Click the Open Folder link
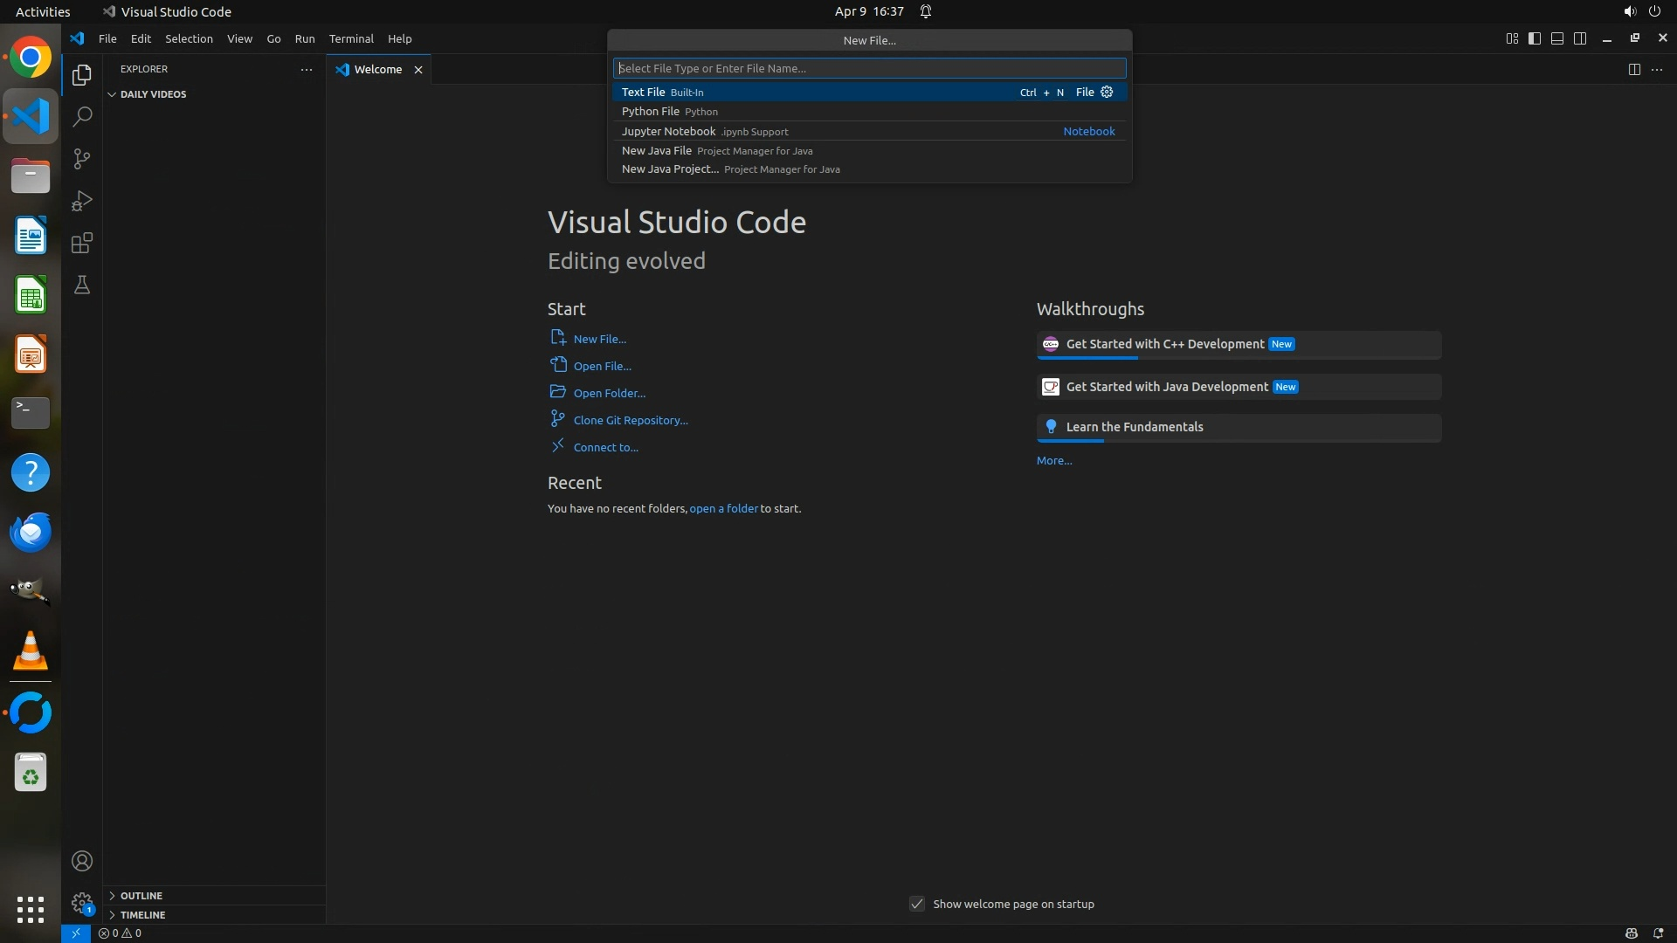 609,393
